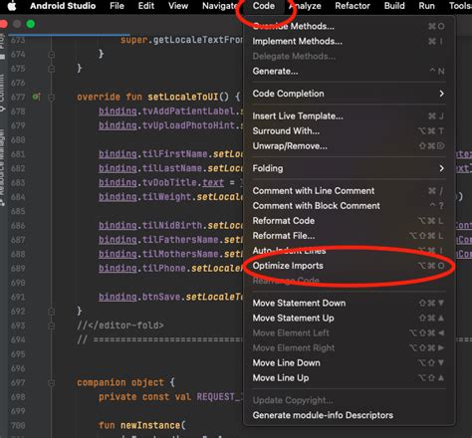Choose Reformat File…
The height and width of the screenshot is (438, 472).
350,236
